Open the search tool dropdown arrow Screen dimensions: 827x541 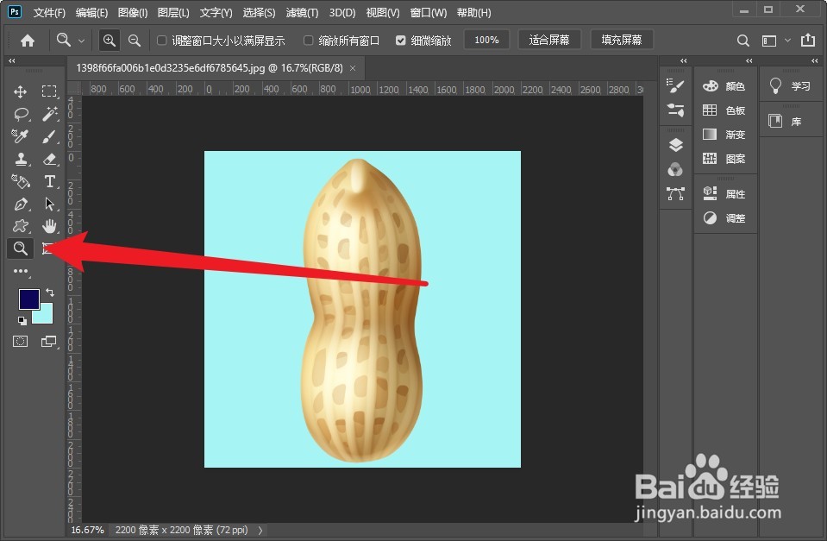coord(82,40)
